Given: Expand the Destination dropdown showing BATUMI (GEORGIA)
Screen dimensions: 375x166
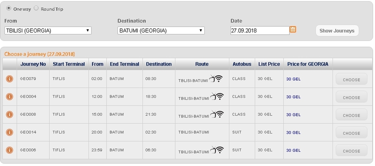Looking at the screenshot, I should [161, 31].
